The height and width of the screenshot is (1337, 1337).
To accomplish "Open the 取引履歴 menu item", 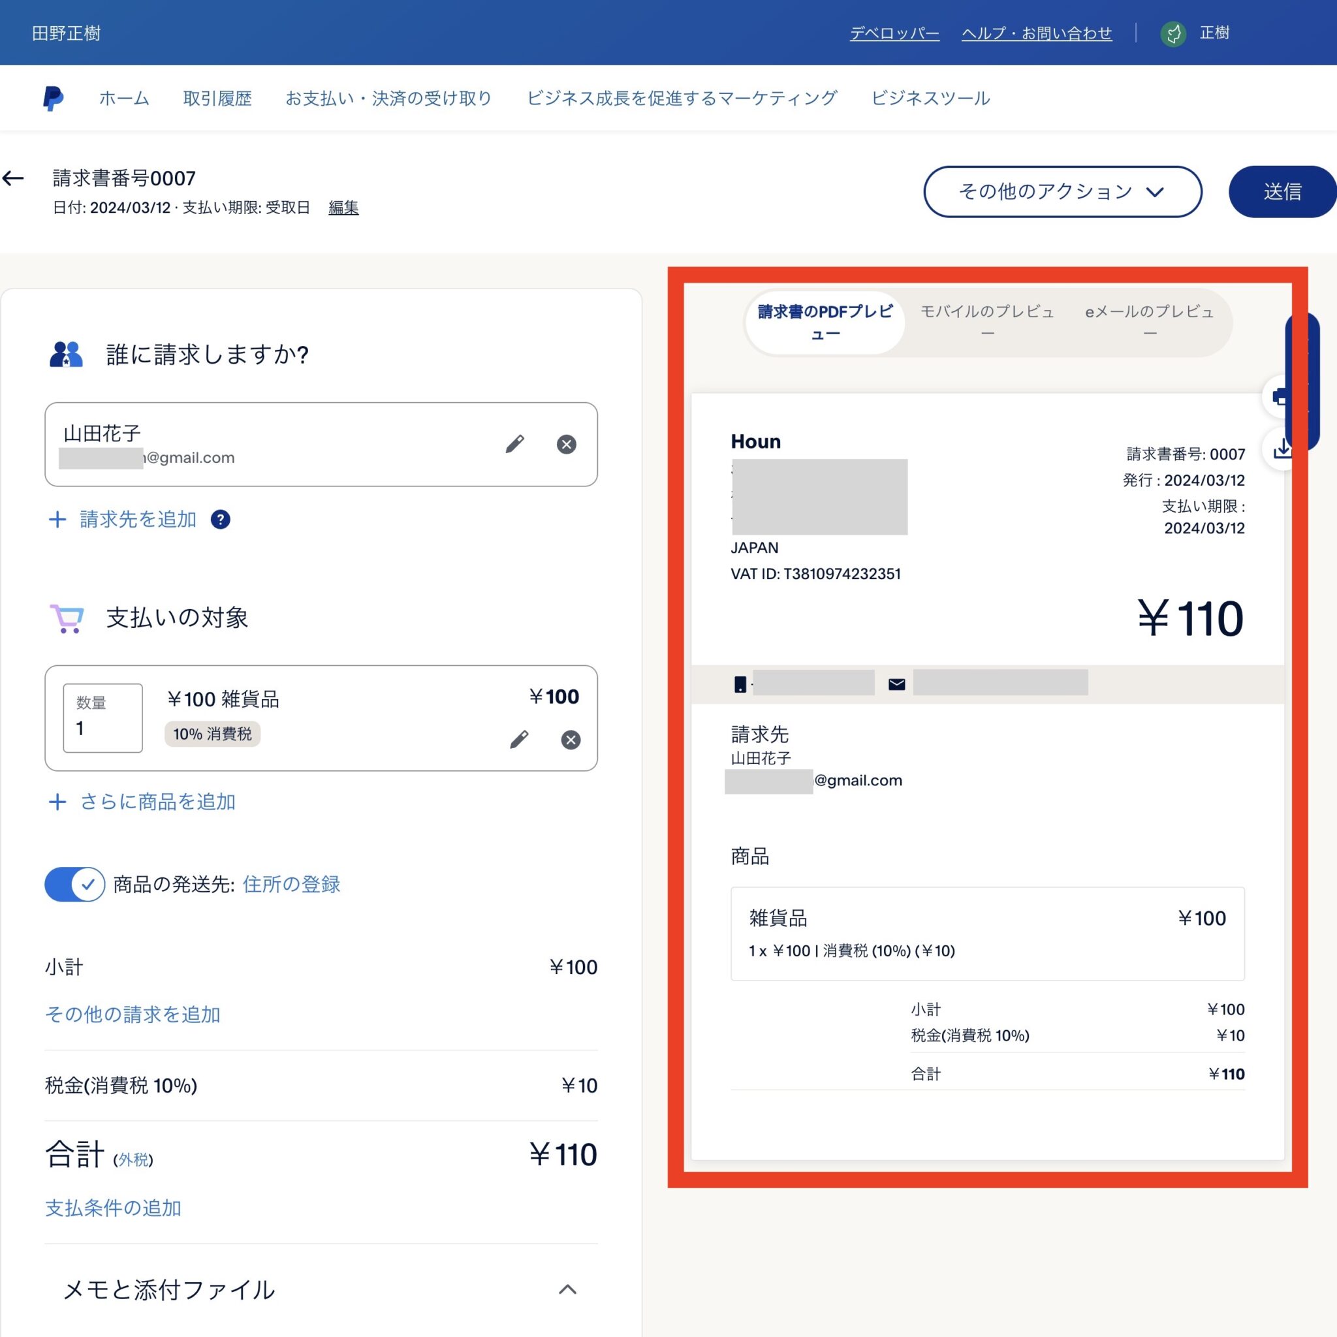I will point(217,97).
